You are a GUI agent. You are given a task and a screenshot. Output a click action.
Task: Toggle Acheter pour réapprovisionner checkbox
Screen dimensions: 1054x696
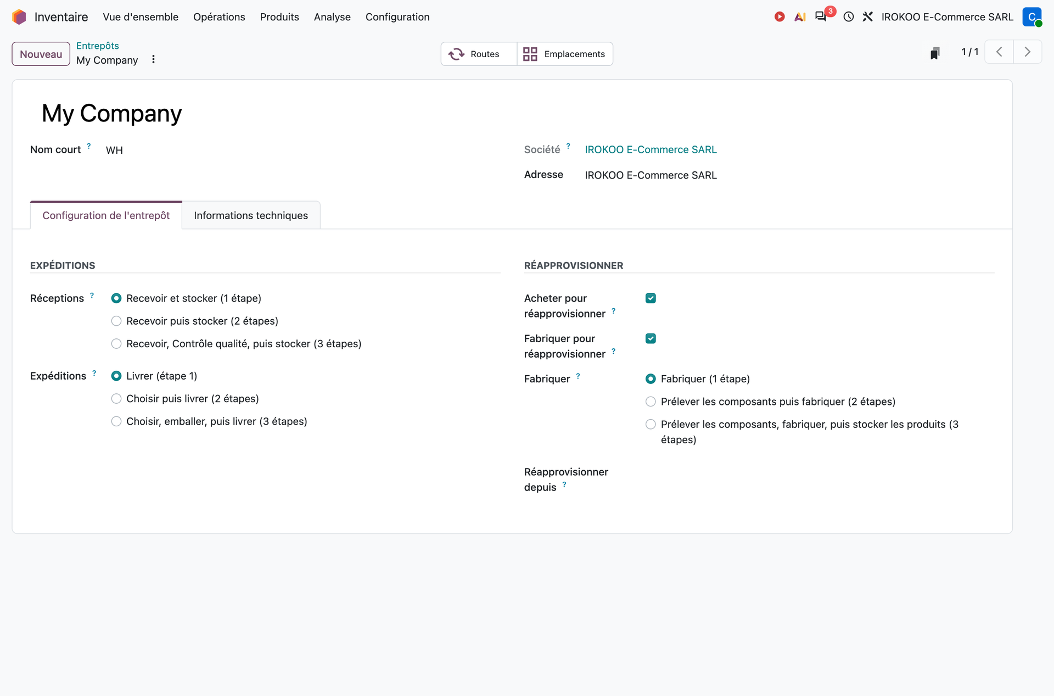point(651,298)
